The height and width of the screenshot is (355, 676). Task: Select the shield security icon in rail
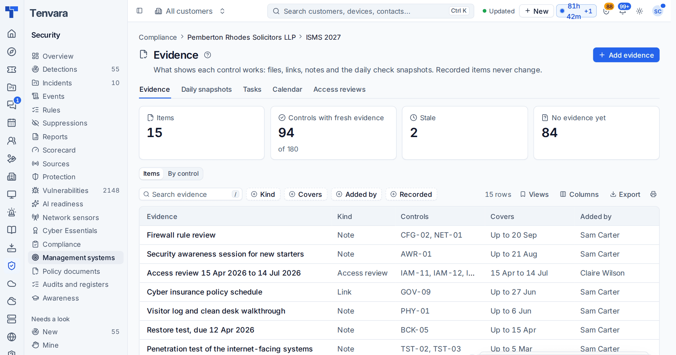12,266
